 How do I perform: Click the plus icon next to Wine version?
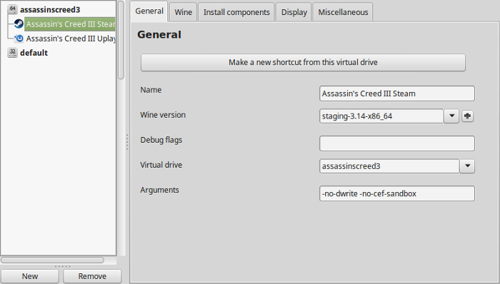click(x=467, y=116)
